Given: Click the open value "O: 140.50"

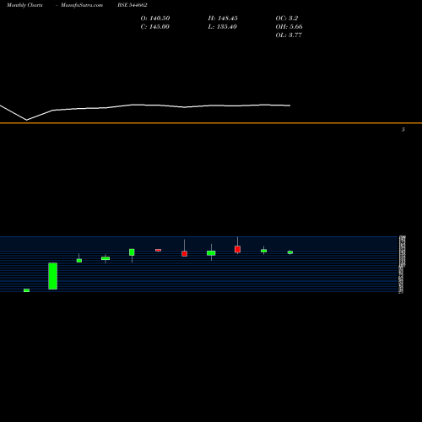Looking at the screenshot, I should point(155,19).
